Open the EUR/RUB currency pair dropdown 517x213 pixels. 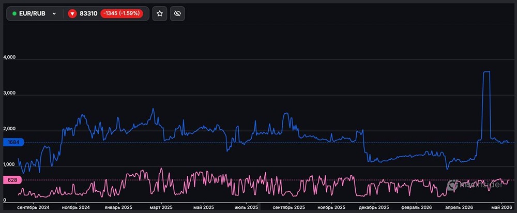35,13
